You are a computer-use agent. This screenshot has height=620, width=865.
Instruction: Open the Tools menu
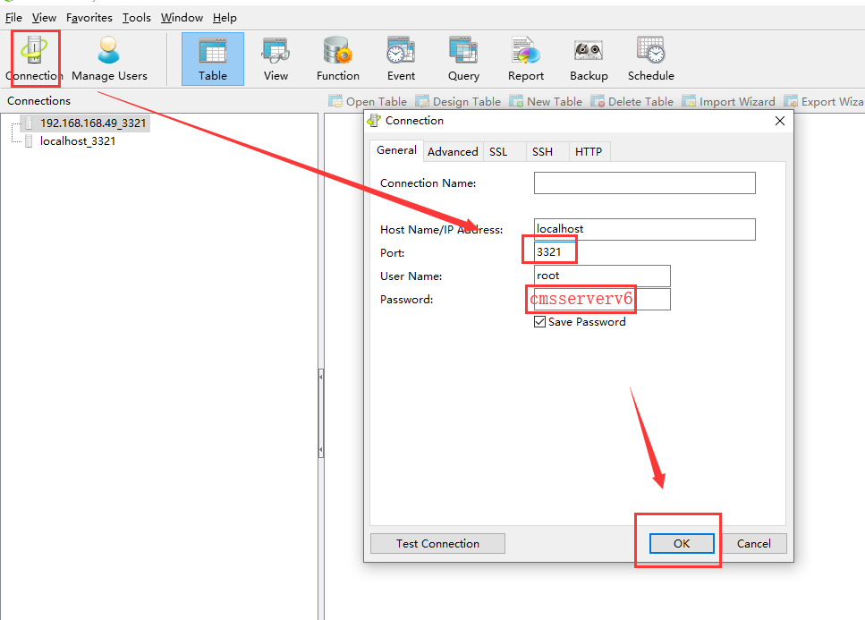pos(136,18)
